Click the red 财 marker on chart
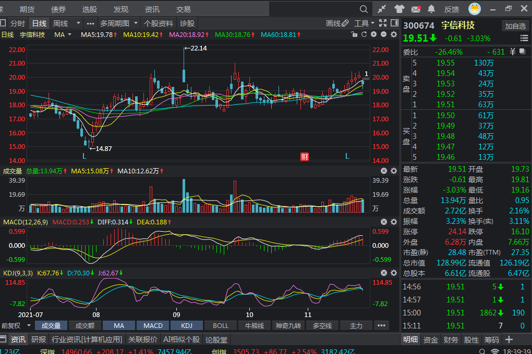 coord(304,156)
